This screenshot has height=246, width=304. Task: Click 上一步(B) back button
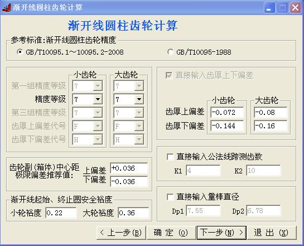pos(121,233)
